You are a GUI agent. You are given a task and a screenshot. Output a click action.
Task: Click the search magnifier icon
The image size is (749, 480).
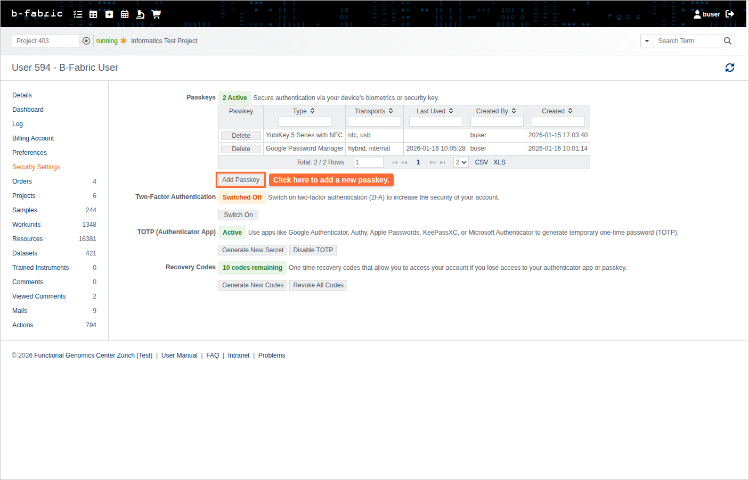(728, 41)
